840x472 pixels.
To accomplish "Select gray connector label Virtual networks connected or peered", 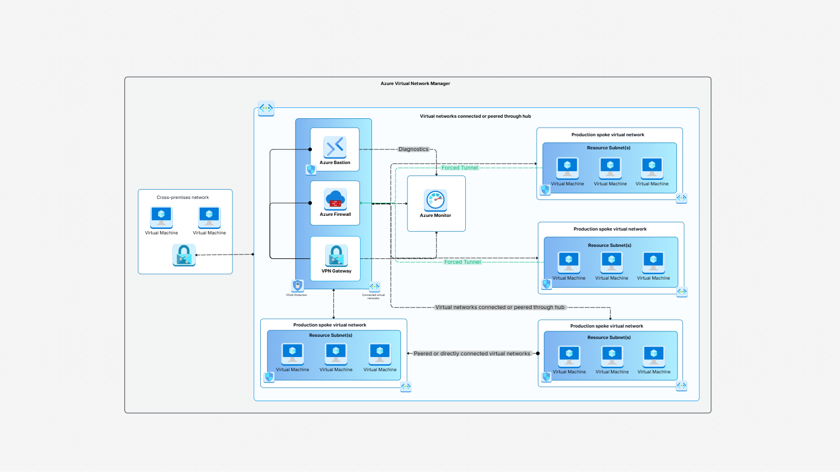I will click(x=500, y=307).
